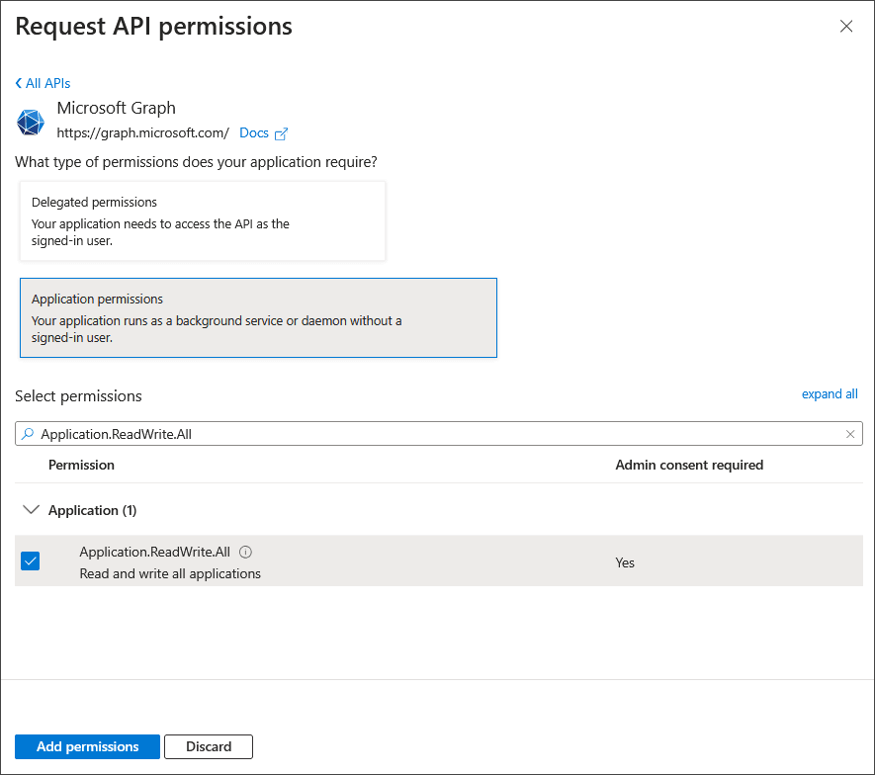Select the Delegated permissions option
The height and width of the screenshot is (775, 875).
coord(203,221)
